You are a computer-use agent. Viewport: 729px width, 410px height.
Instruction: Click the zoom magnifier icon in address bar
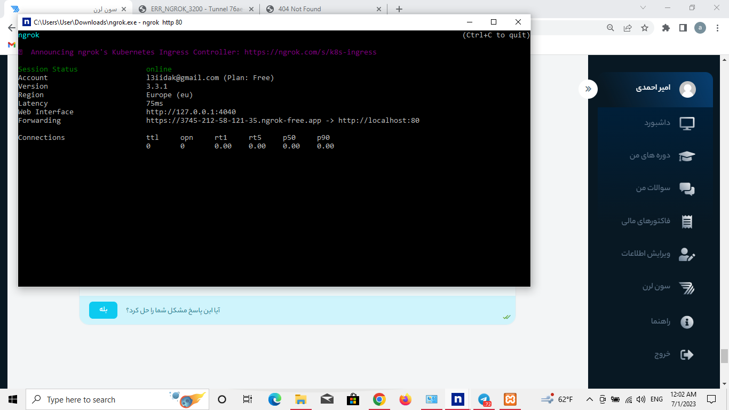point(611,28)
